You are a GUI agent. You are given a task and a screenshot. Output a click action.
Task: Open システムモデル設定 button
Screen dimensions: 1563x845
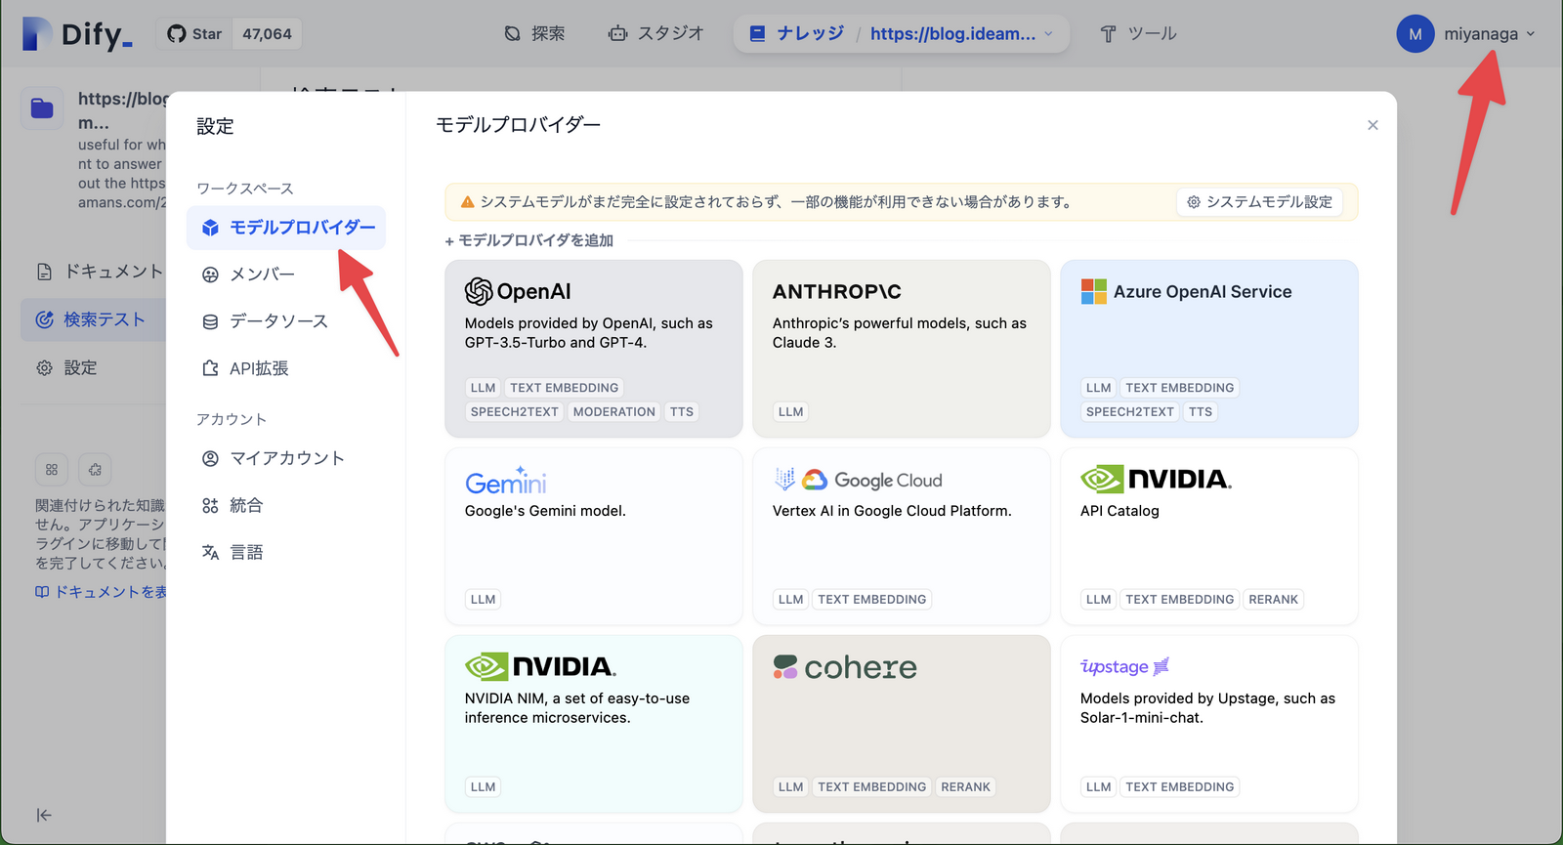click(x=1259, y=202)
